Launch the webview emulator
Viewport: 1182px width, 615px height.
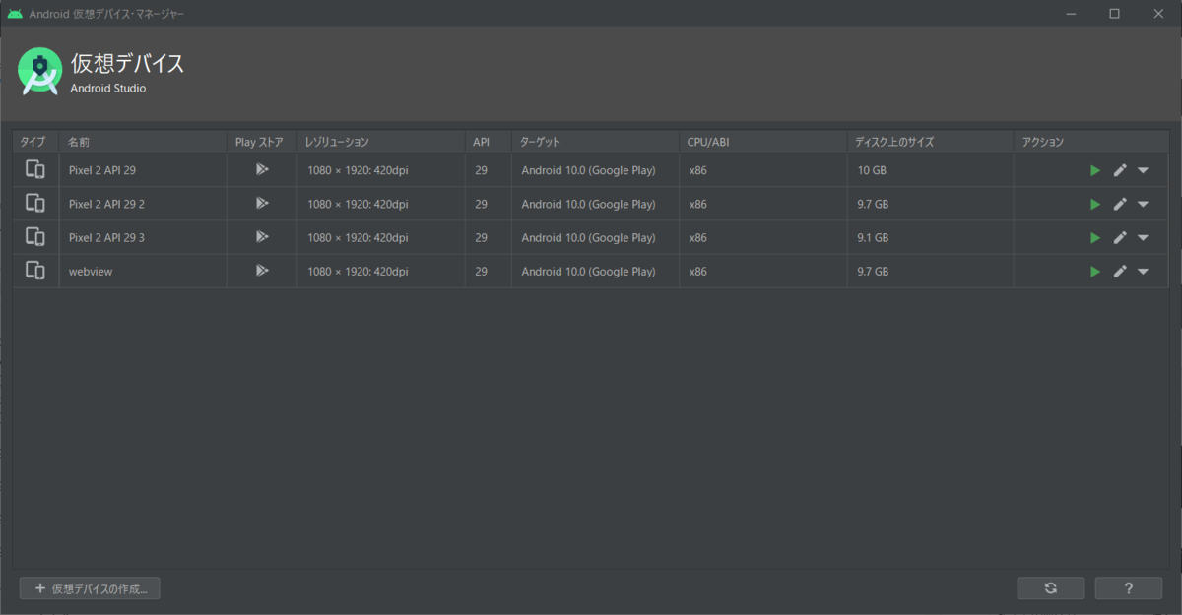[1095, 271]
